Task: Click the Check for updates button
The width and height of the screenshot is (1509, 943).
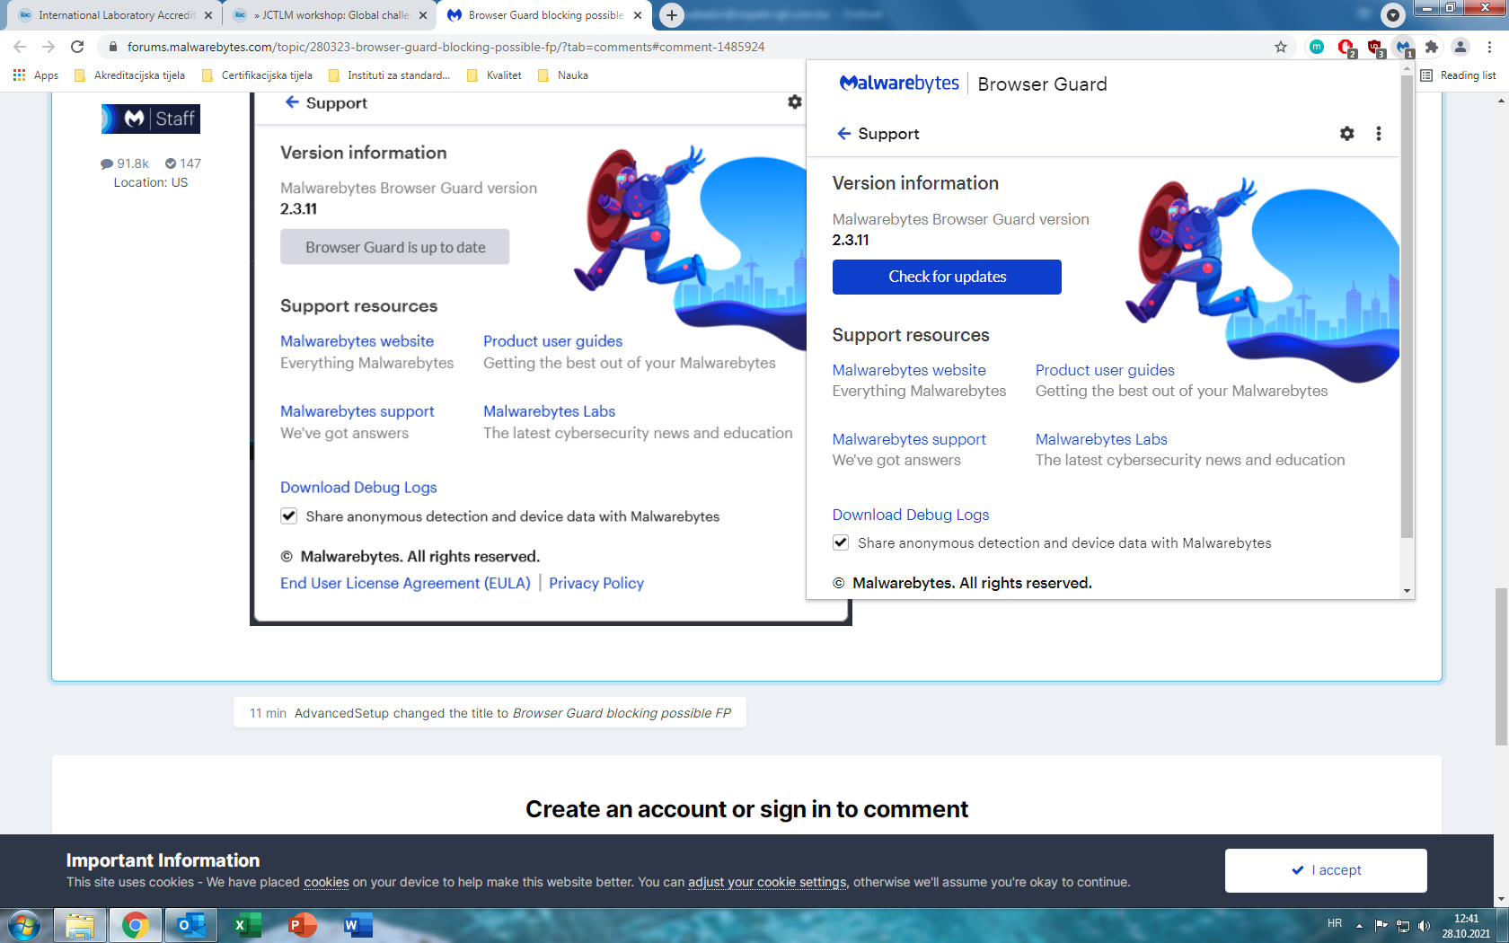Action: tap(947, 277)
